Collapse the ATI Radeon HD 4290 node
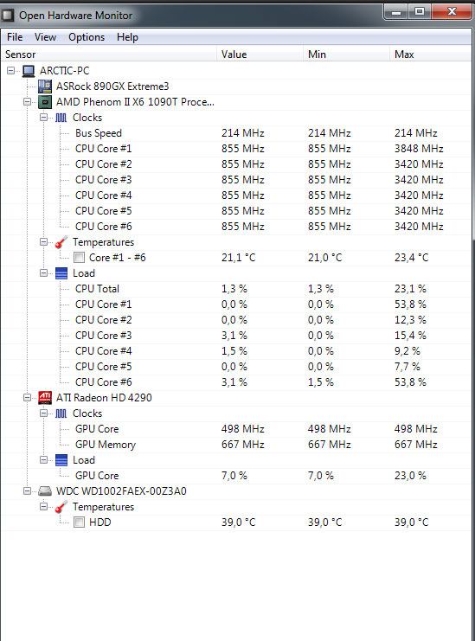The width and height of the screenshot is (475, 641). tap(28, 397)
